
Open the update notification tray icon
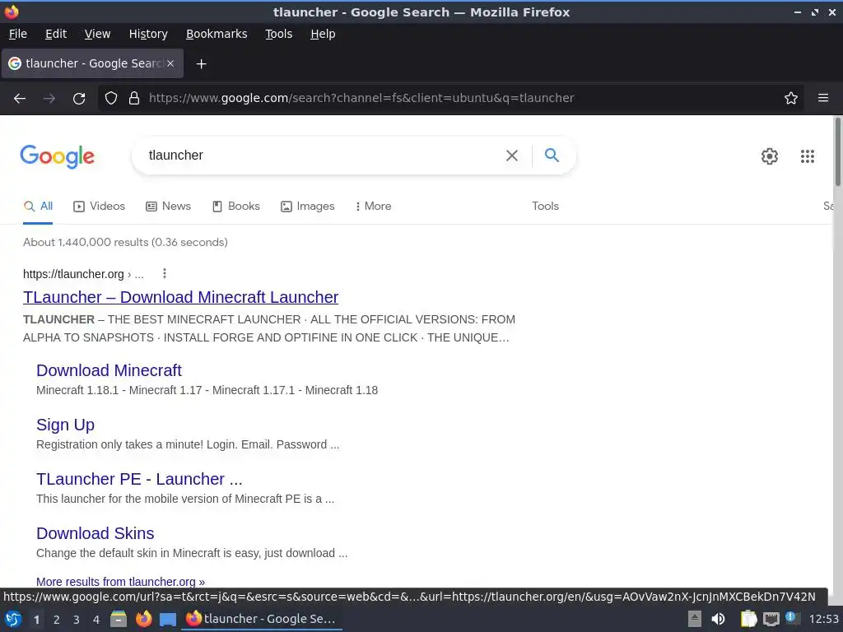coord(791,618)
